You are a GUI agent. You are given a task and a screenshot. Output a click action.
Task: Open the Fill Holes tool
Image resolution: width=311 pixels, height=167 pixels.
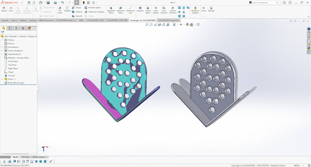coord(60,10)
